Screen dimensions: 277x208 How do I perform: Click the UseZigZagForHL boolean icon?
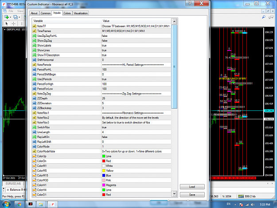pos(34,35)
